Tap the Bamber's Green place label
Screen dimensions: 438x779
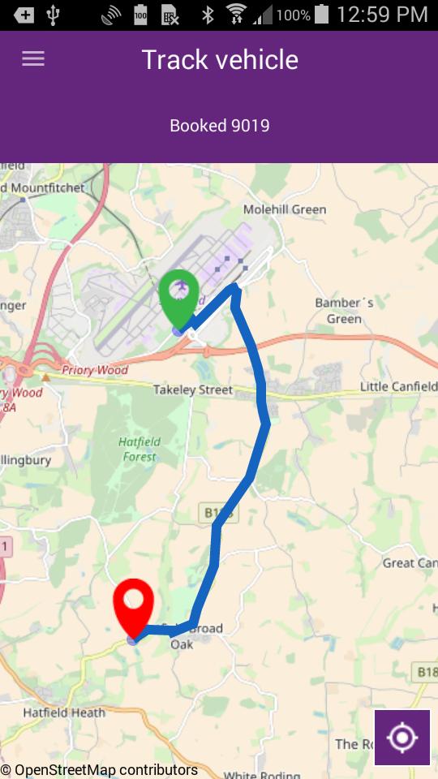tap(344, 311)
